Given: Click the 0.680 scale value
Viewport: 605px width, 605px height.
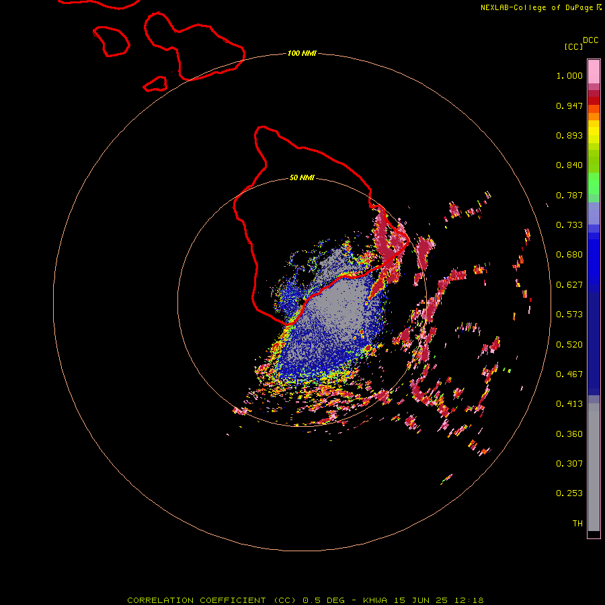Looking at the screenshot, I should point(569,255).
